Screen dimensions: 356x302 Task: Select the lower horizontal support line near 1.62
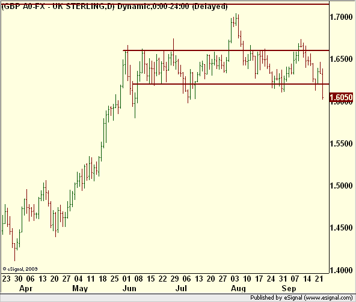pyautogui.click(x=231, y=84)
